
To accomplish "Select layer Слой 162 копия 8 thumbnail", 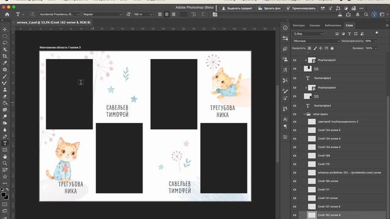I will tap(312, 215).
